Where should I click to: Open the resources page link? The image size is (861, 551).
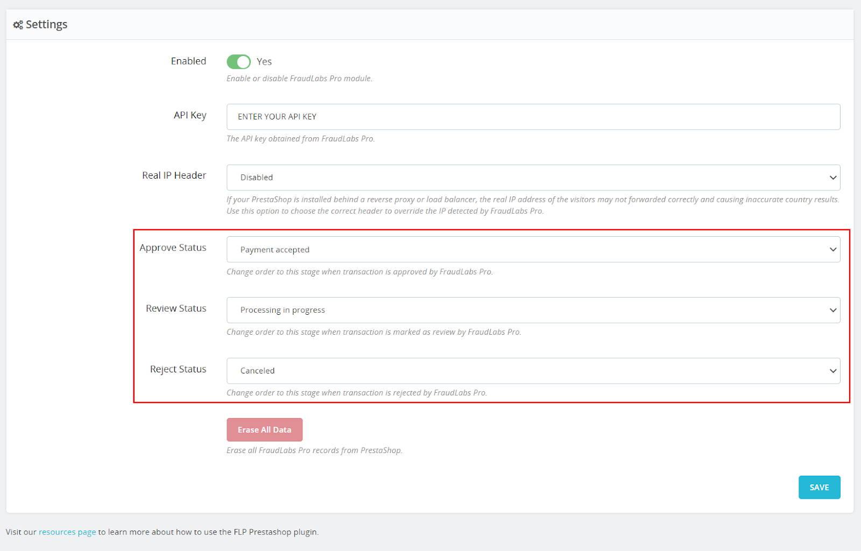67,532
